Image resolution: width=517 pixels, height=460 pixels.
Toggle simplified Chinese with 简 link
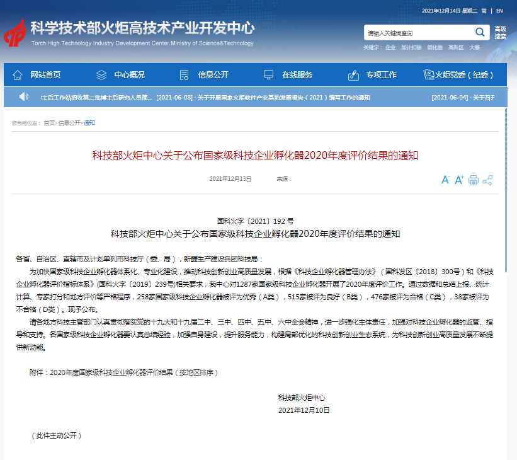click(484, 11)
